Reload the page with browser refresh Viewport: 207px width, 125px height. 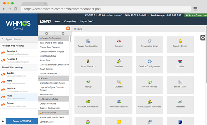(x=15, y=9)
